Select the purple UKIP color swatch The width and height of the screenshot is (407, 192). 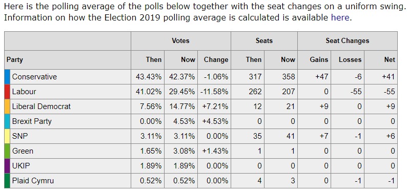point(7,166)
